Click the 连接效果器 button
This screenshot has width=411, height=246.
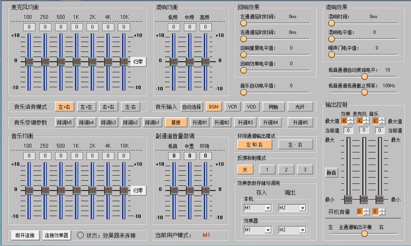(x=57, y=236)
